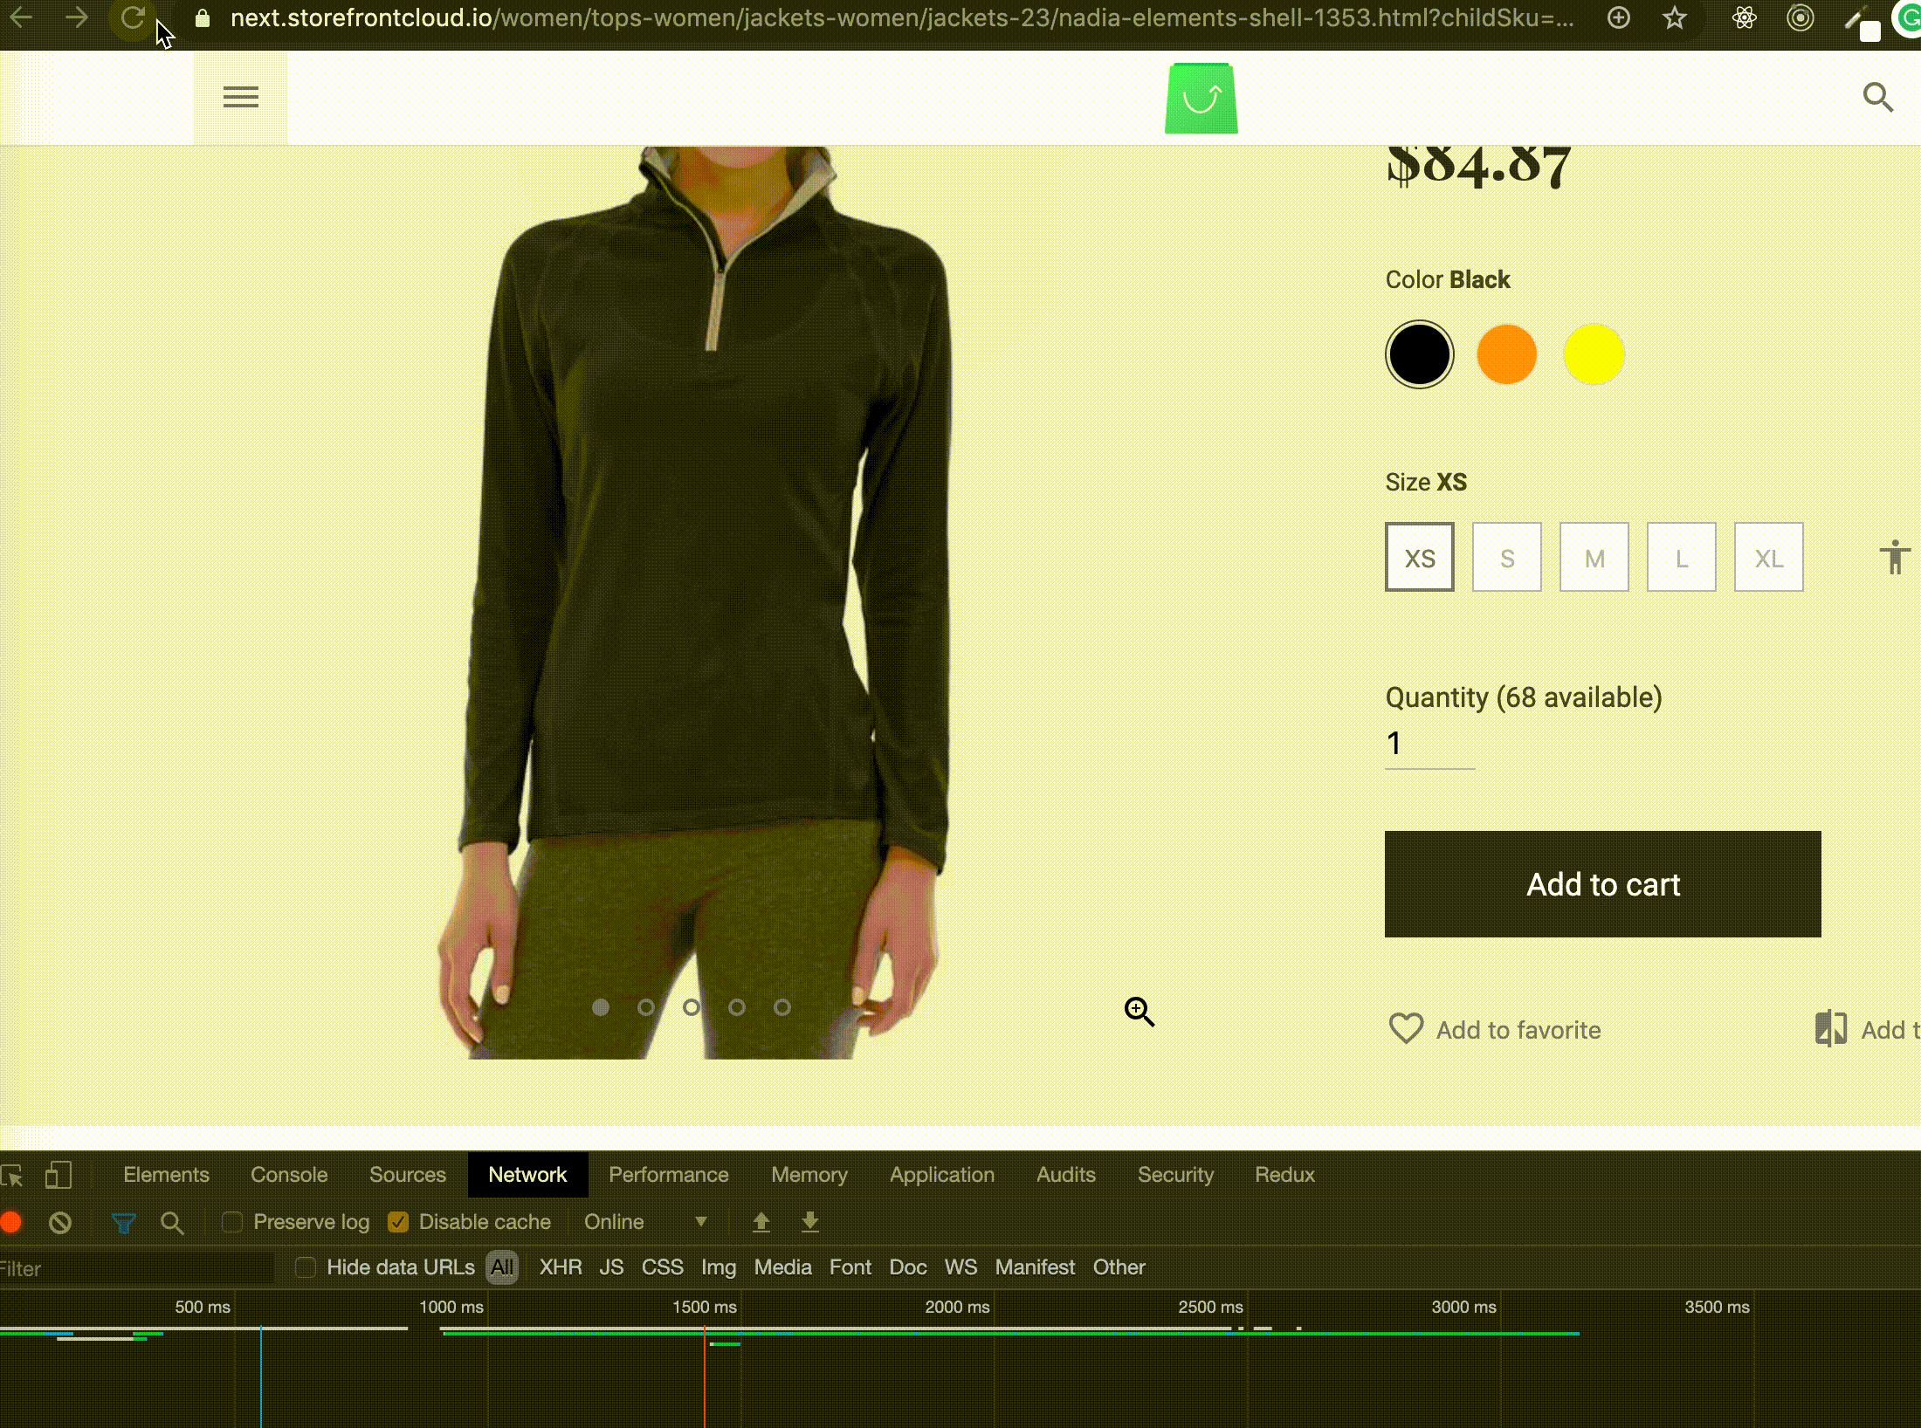1921x1428 pixels.
Task: Open the Performance tab
Action: [669, 1175]
